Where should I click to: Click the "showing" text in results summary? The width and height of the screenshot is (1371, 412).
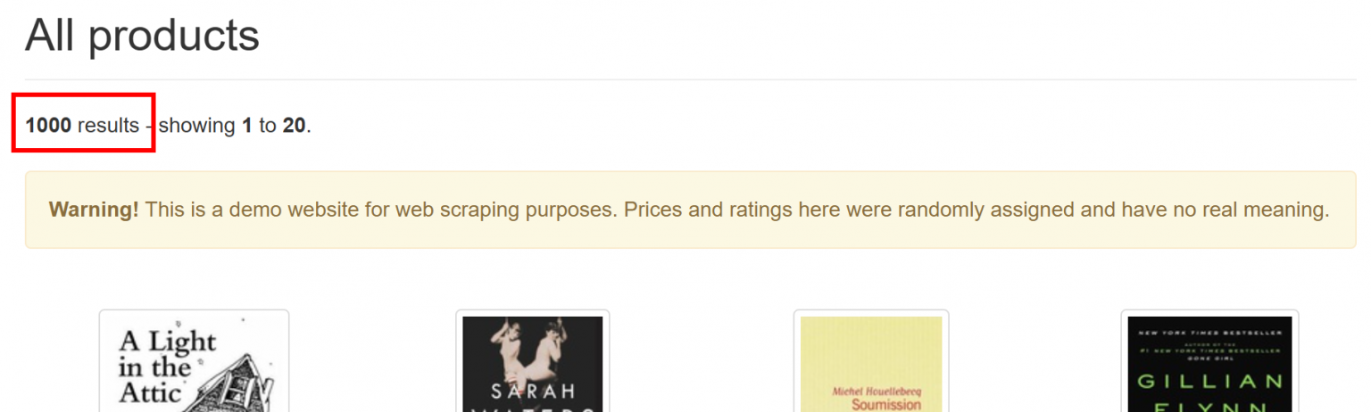click(196, 125)
